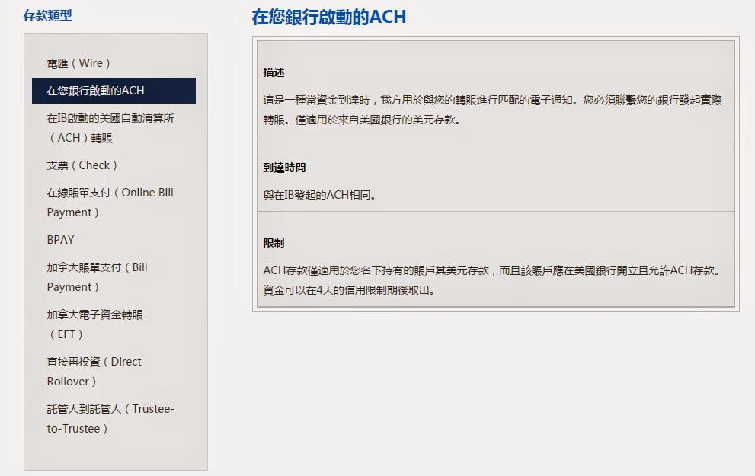Open 直接再投資 (Direct Rollover)
The height and width of the screenshot is (476, 755).
point(94,372)
